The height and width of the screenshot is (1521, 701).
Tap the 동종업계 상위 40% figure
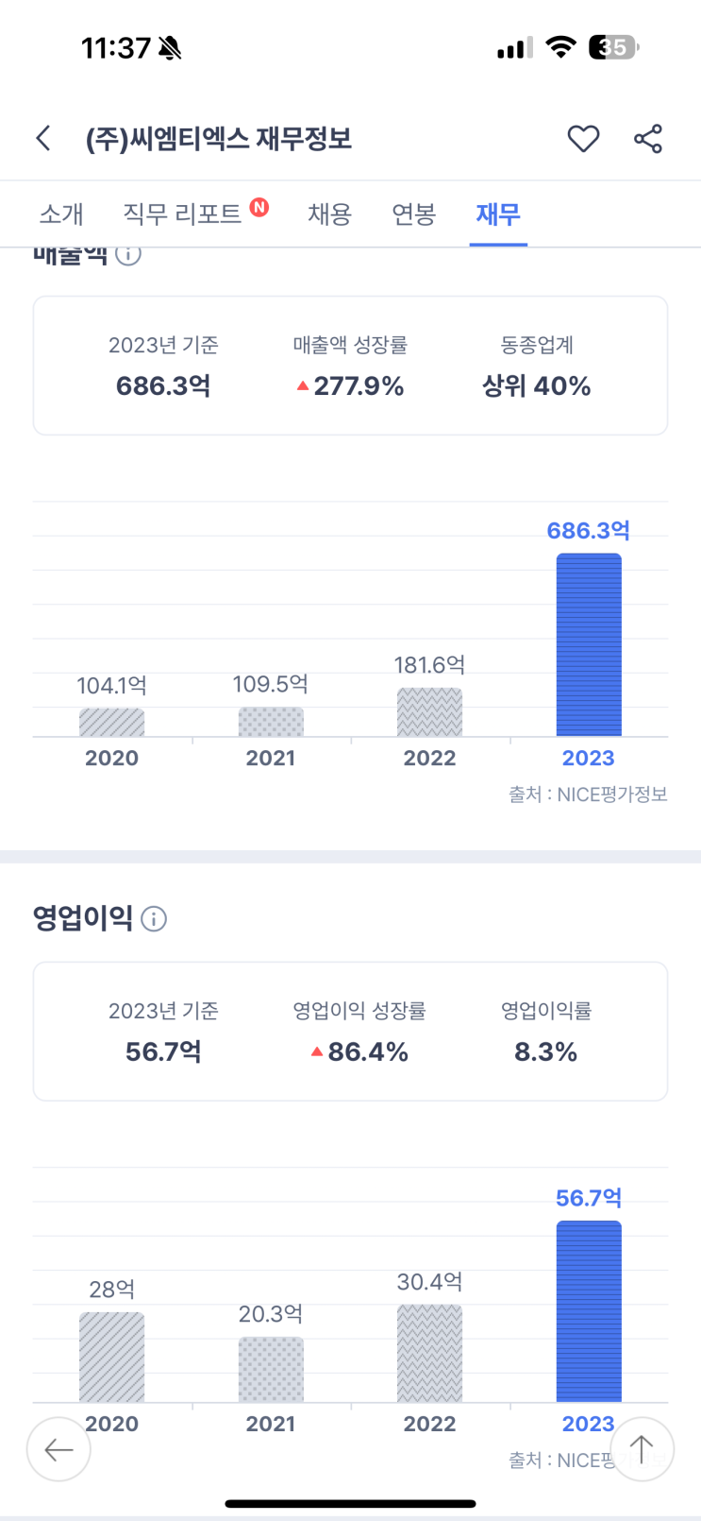[x=536, y=386]
